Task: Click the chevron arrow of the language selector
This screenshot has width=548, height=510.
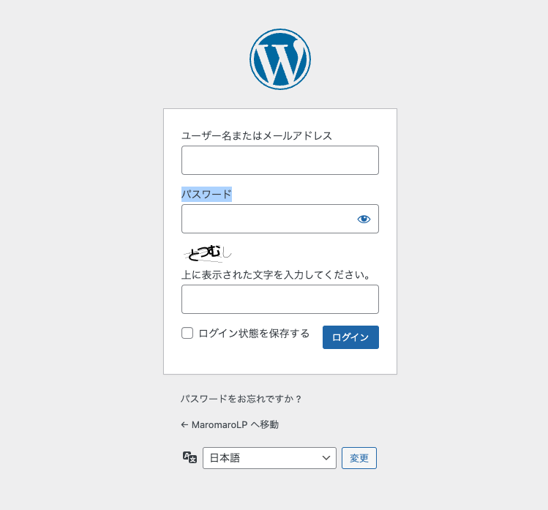Action: [x=326, y=458]
